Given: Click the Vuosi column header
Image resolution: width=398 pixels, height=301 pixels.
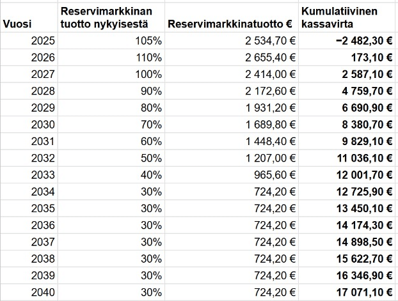Looking at the screenshot, I should 16,24.
